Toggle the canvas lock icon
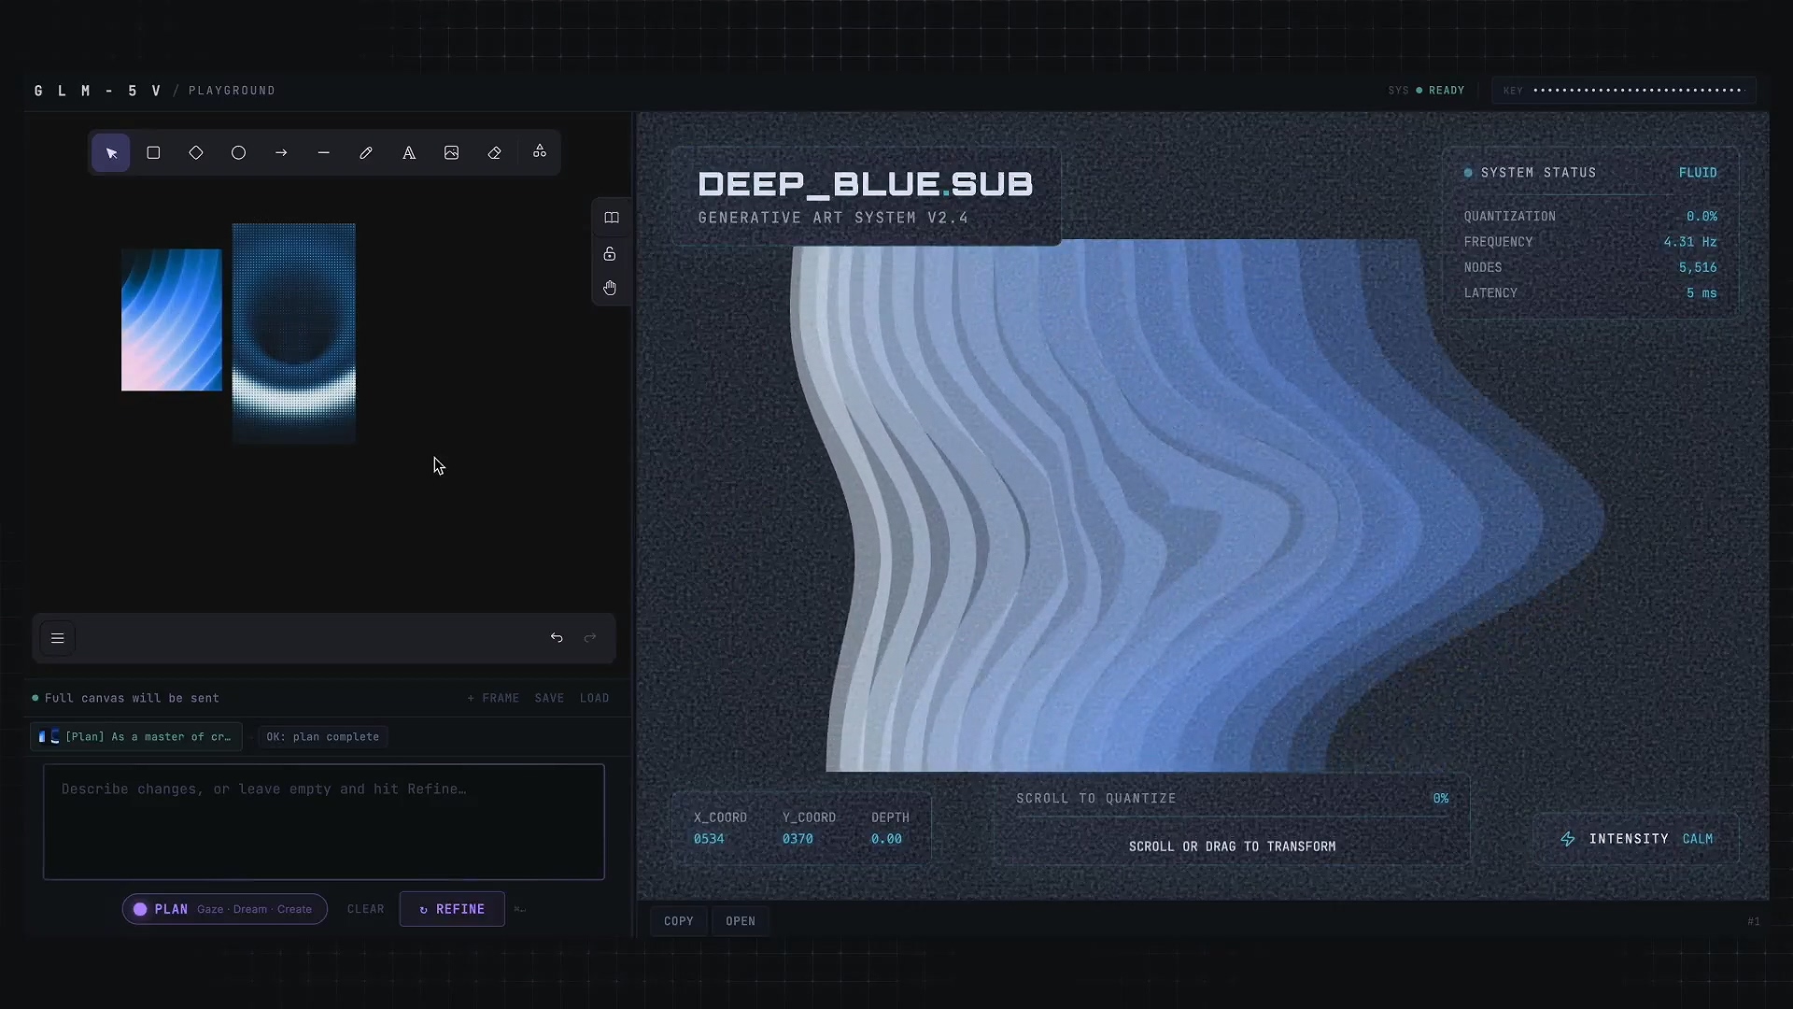 pyautogui.click(x=610, y=253)
